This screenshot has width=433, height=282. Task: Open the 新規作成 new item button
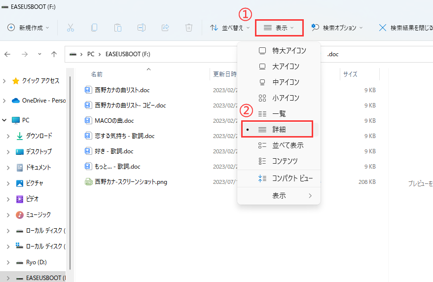tap(28, 28)
